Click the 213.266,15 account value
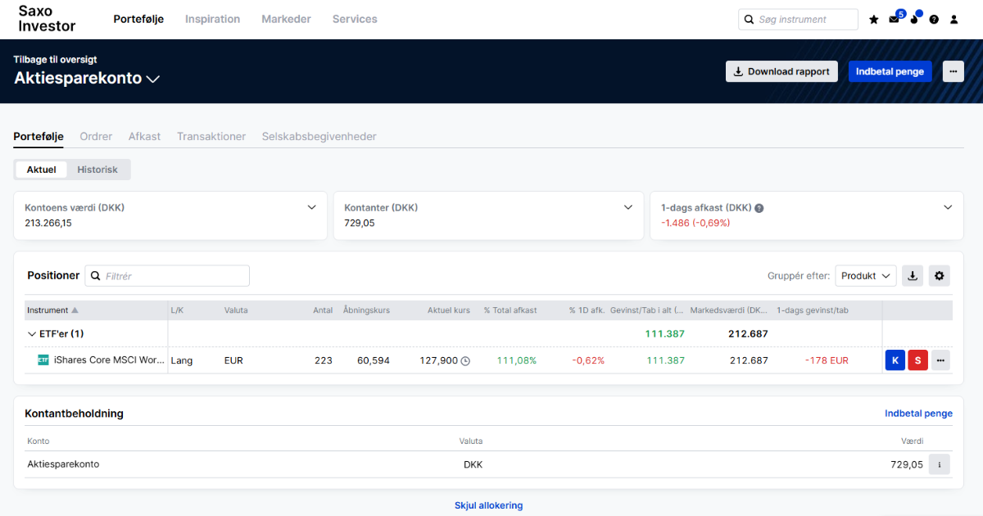This screenshot has height=516, width=983. coord(48,223)
